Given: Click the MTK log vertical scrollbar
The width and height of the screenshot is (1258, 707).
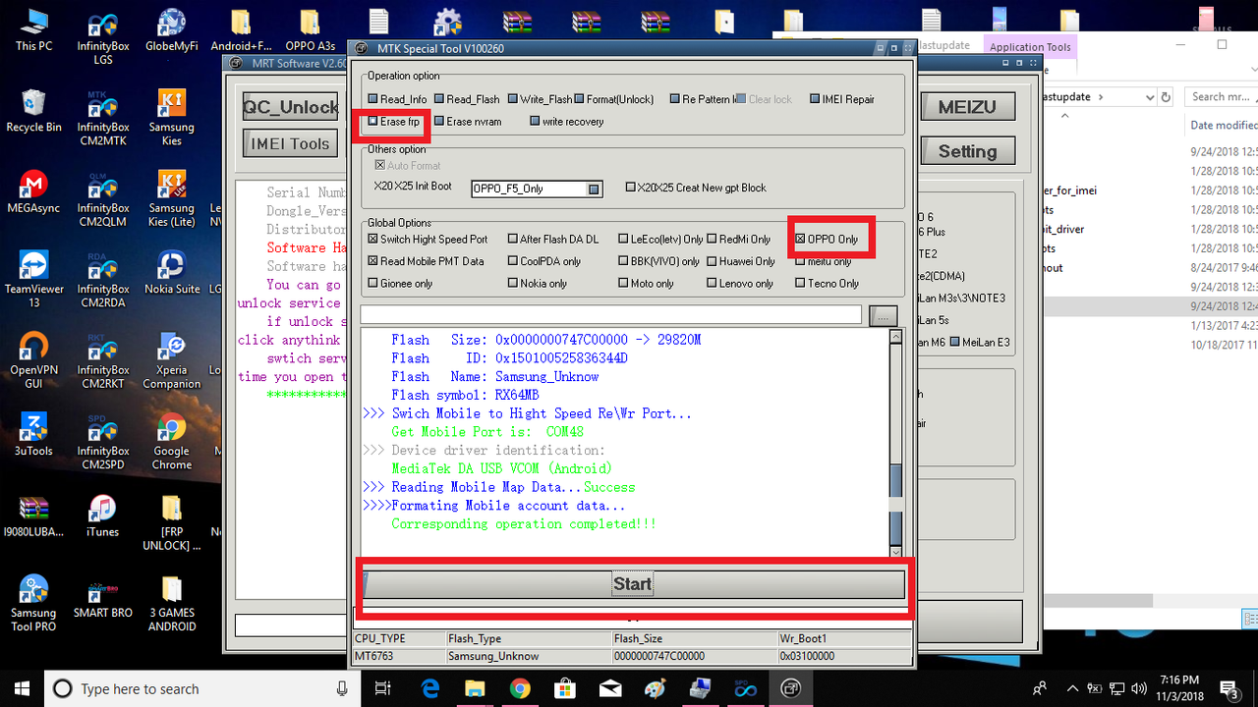Looking at the screenshot, I should point(895,443).
